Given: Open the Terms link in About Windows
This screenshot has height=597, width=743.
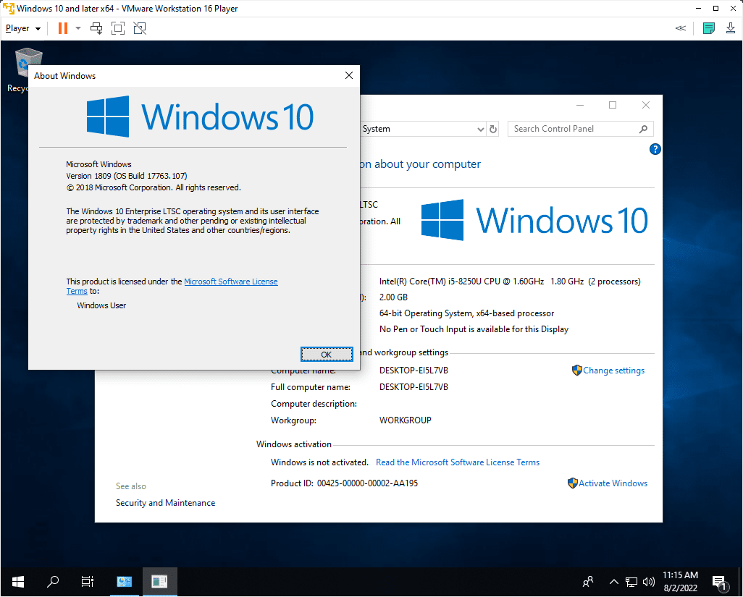Looking at the screenshot, I should (x=77, y=291).
